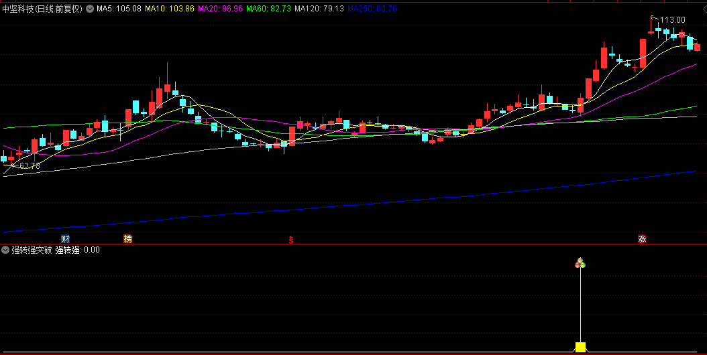Click the 财 financial report marker icon

(x=65, y=238)
